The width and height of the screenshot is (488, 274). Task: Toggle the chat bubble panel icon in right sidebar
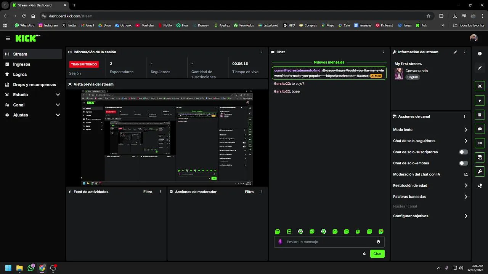click(x=480, y=129)
